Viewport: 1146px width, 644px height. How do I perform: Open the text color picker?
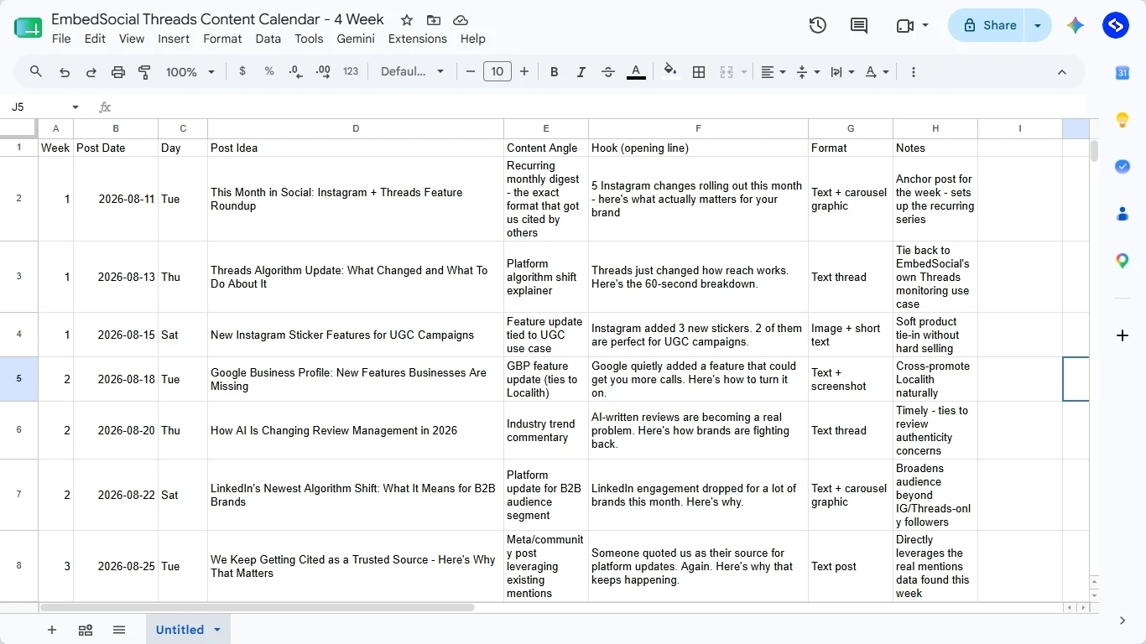click(x=636, y=72)
